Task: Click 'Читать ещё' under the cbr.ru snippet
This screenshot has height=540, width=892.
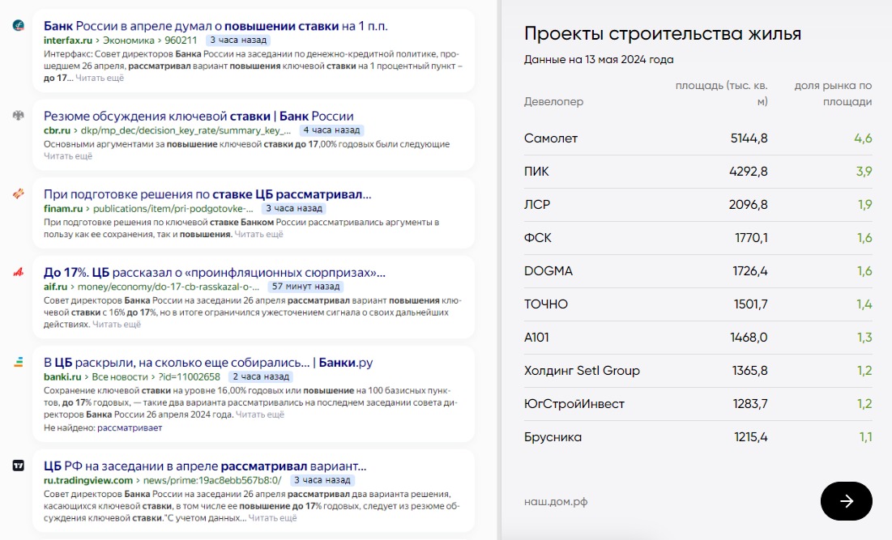Action: click(68, 155)
